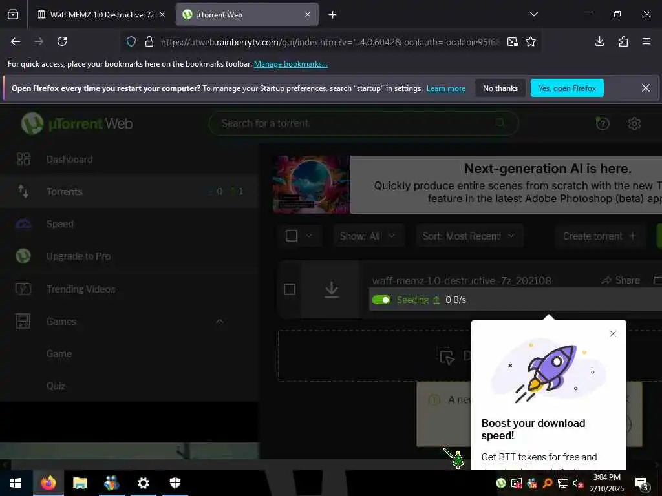Image resolution: width=662 pixels, height=496 pixels.
Task: Click the Upgrade to Pro µTorrent icon
Action: click(23, 256)
